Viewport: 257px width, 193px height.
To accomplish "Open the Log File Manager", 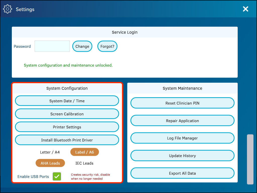I will [x=182, y=138].
